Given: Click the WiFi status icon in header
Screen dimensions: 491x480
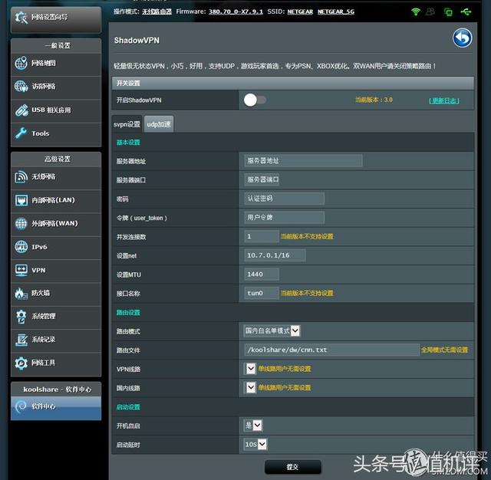Looking at the screenshot, I should click(416, 12).
